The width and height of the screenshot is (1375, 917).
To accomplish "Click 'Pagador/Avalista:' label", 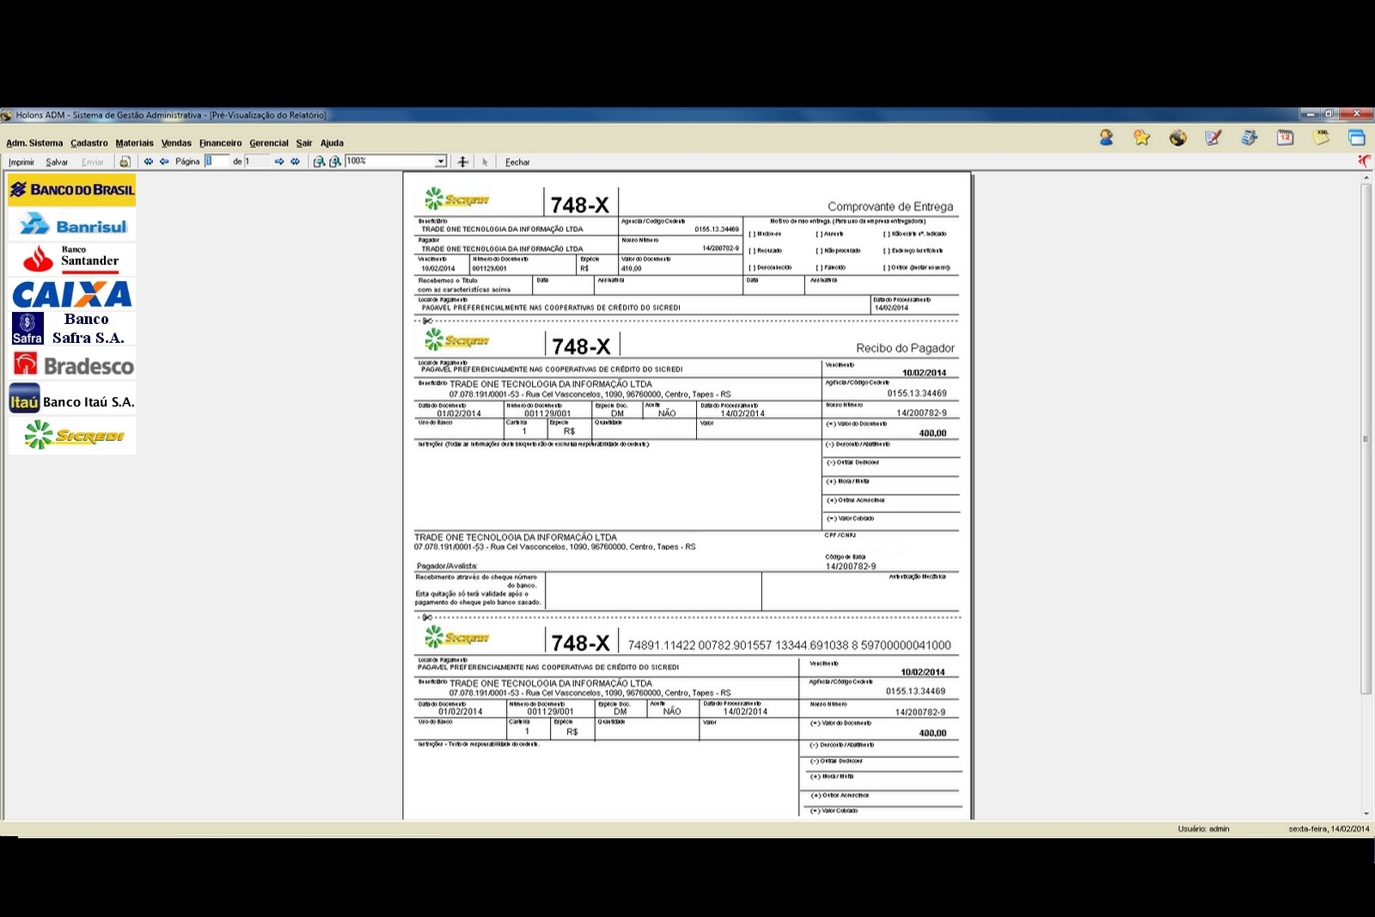I will pos(447,566).
